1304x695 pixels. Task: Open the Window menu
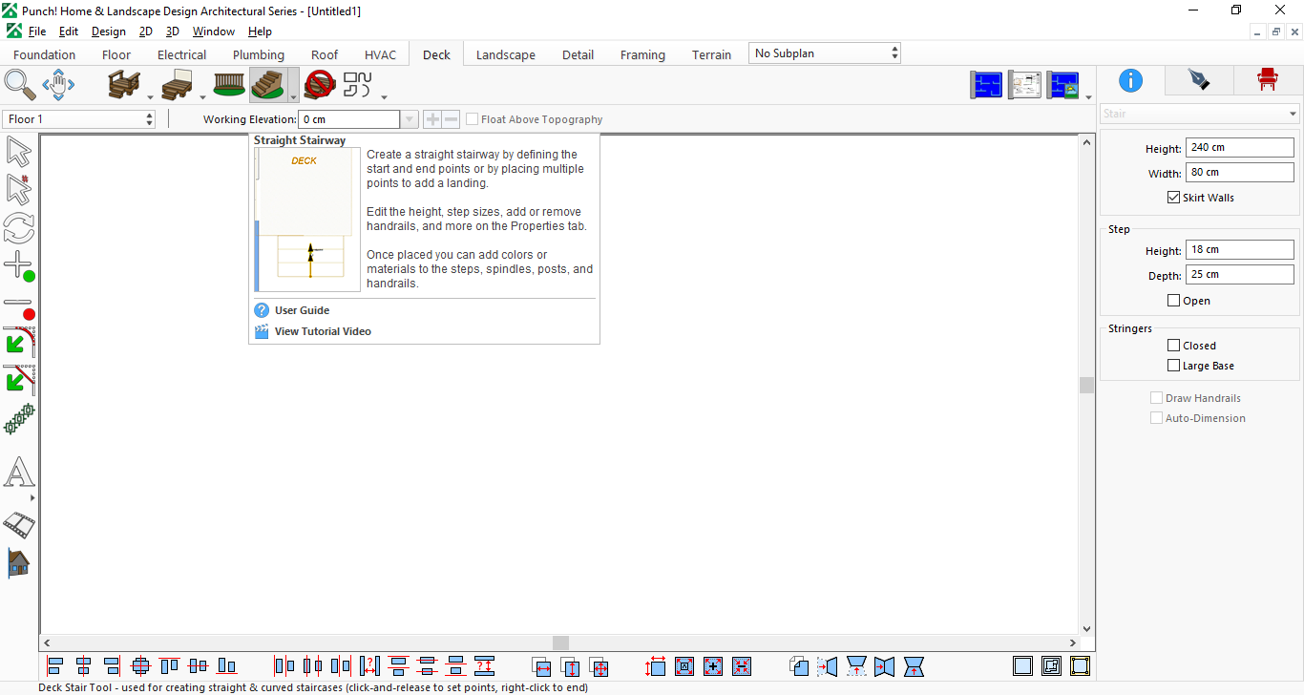214,32
